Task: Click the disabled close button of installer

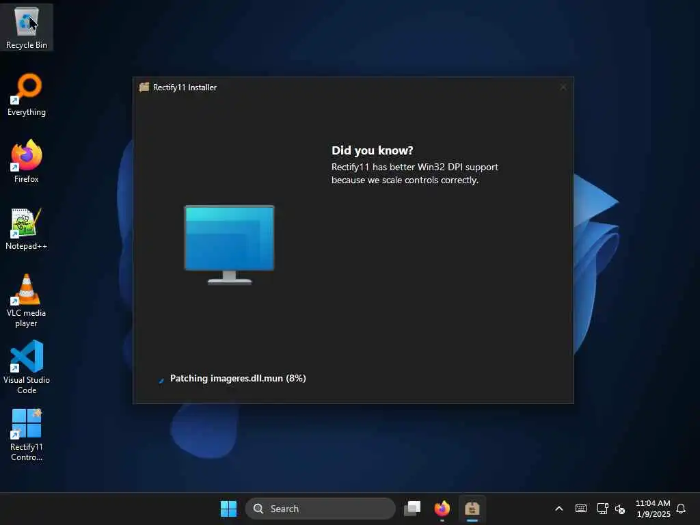Action: pos(563,87)
